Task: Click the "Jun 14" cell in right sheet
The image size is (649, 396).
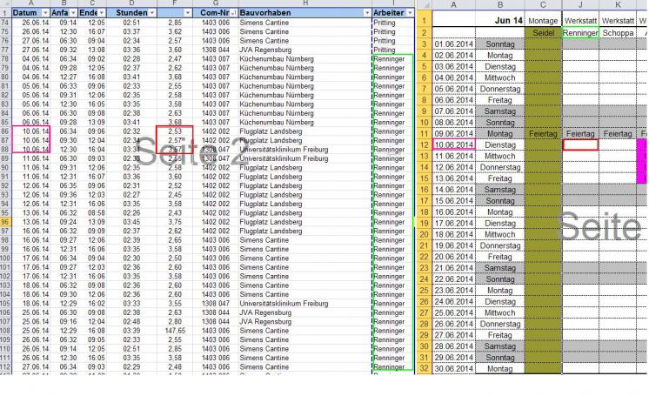Action: pos(500,20)
